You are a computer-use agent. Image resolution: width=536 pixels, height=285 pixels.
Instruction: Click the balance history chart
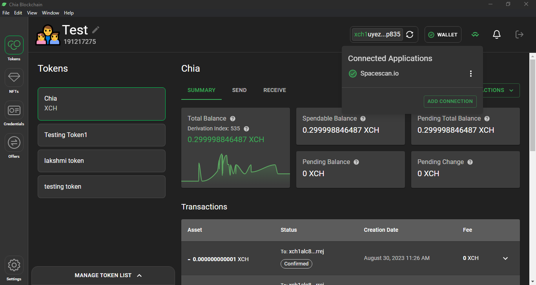(x=235, y=168)
